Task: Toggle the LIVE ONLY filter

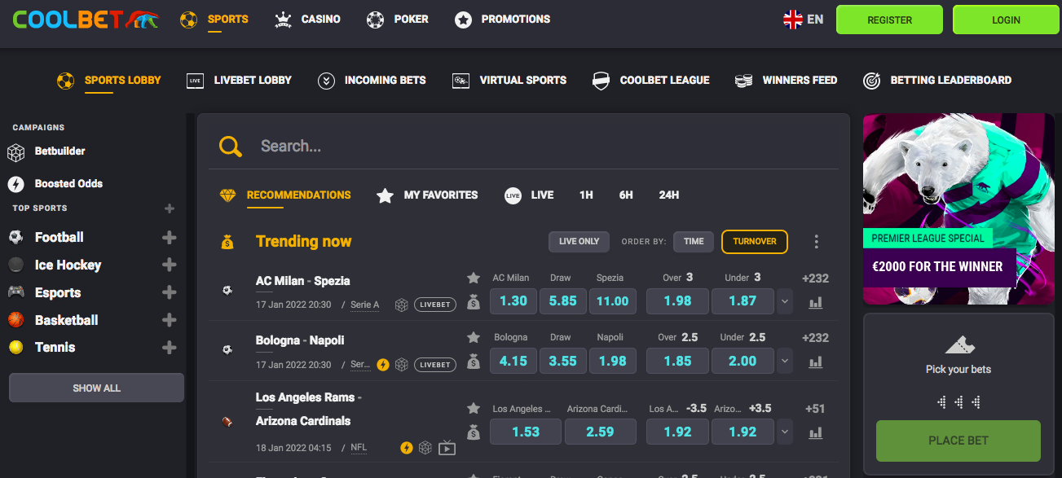Action: (579, 241)
